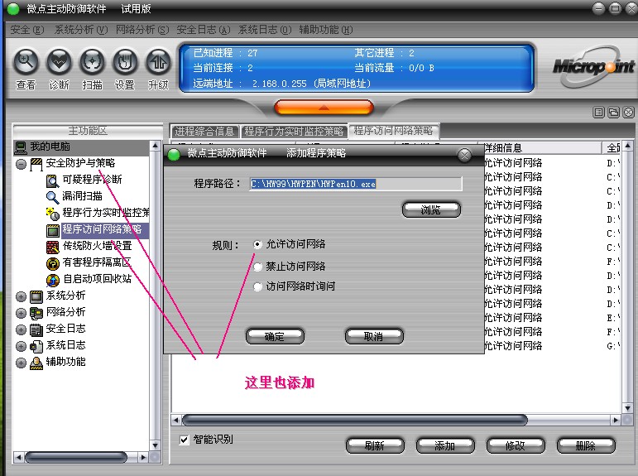638x476 pixels.
Task: Click the 添加 add button
Action: coord(445,446)
